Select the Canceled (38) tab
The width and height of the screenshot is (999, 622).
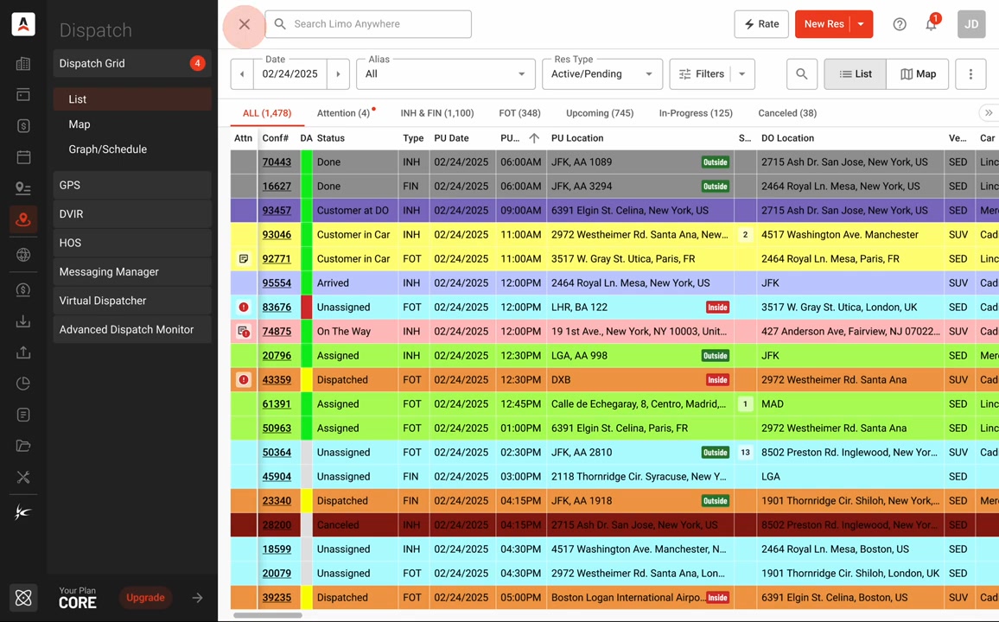pyautogui.click(x=787, y=113)
